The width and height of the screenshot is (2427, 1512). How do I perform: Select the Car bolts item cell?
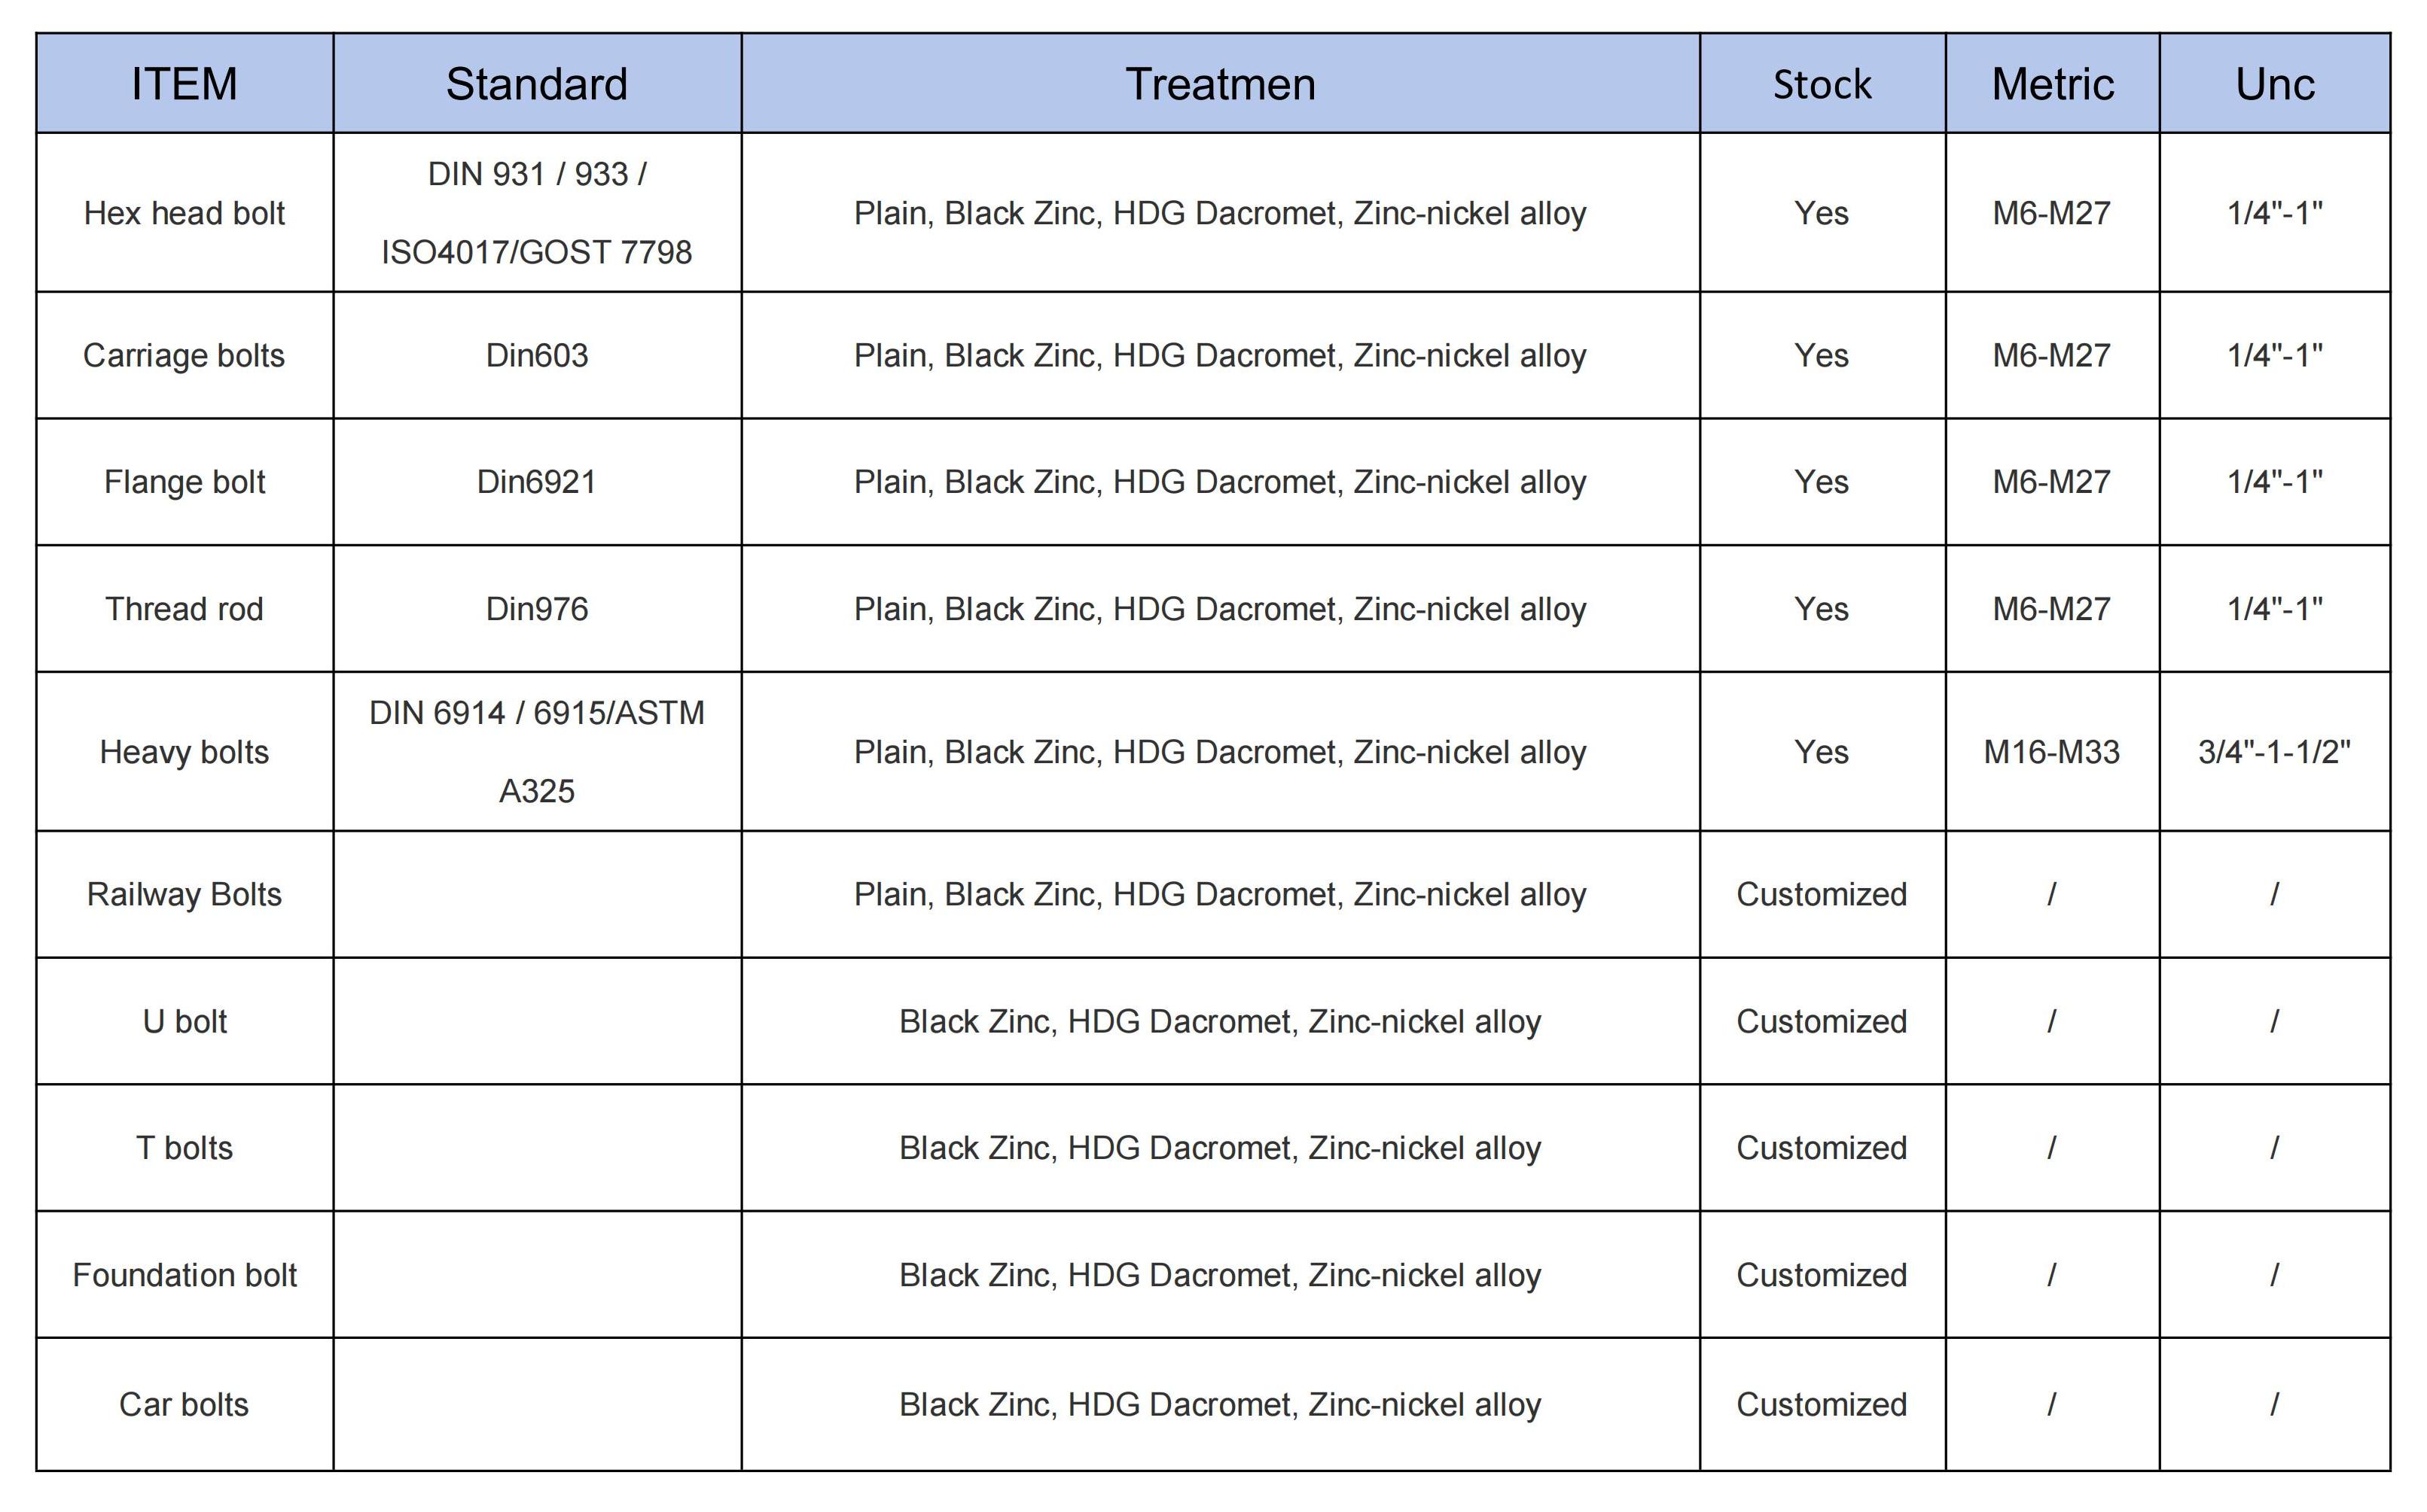184,1404
